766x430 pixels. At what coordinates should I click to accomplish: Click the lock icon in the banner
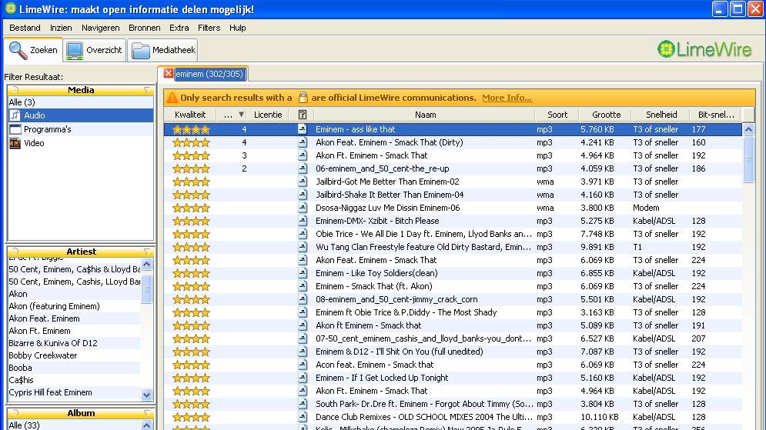(x=303, y=98)
